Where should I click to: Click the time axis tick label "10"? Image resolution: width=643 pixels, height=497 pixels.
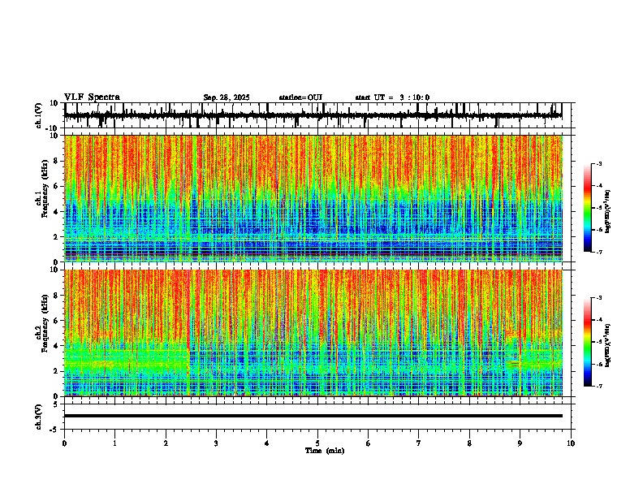[571, 443]
